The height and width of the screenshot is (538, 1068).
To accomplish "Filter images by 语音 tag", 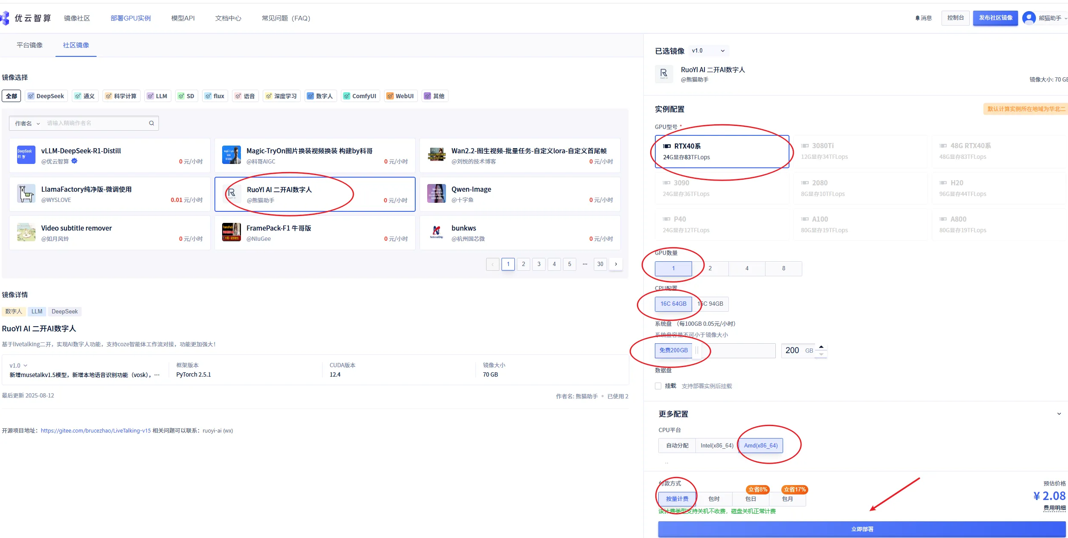I will [x=245, y=96].
